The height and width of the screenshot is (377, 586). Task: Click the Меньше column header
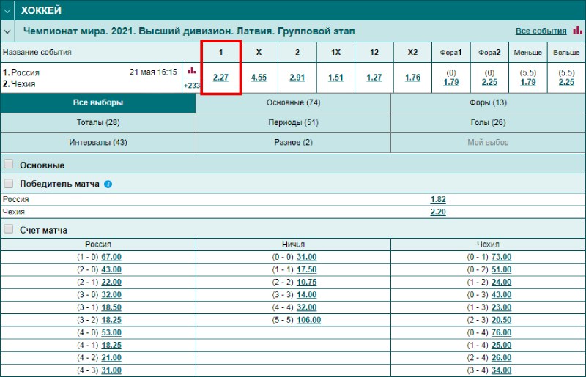527,53
